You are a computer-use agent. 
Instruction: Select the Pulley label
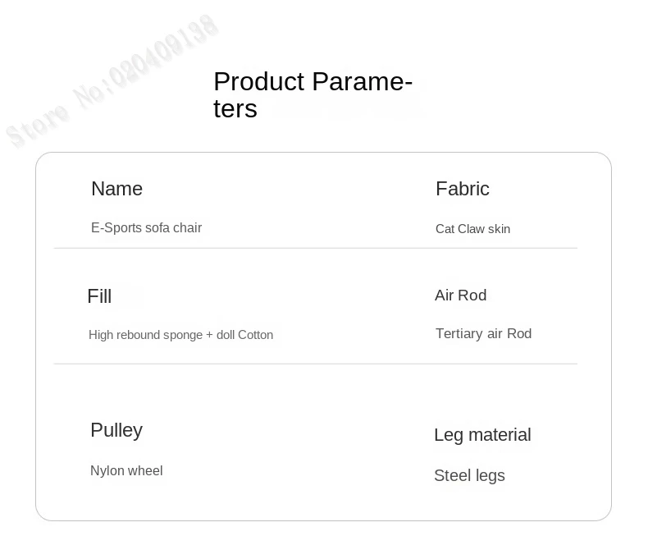116,430
